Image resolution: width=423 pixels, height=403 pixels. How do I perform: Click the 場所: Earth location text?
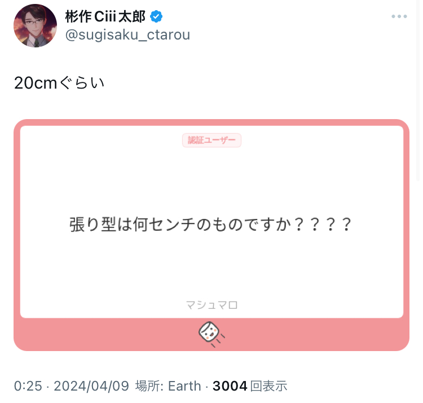(168, 386)
